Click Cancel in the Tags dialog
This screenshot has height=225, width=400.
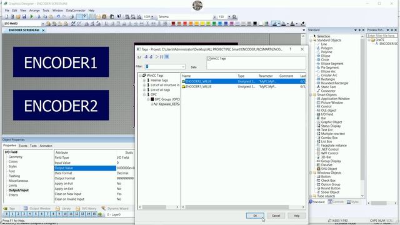(276, 216)
